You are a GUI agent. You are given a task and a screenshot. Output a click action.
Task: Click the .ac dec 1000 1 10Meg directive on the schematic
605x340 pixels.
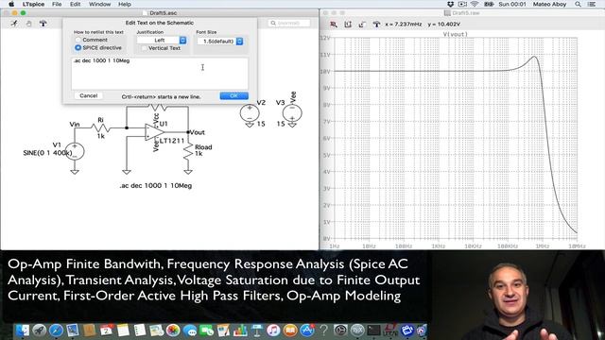tap(155, 186)
